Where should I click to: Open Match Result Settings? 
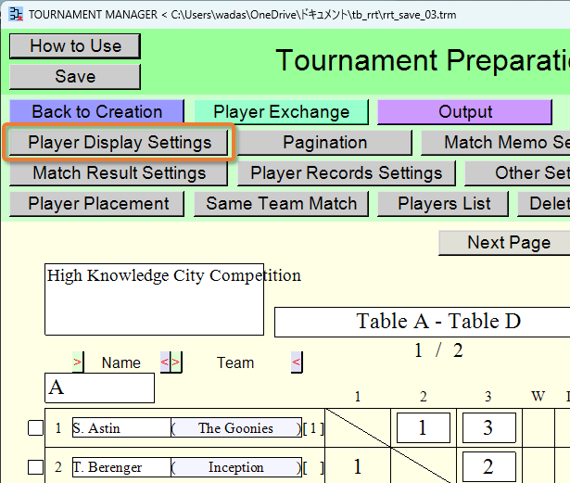(x=119, y=172)
